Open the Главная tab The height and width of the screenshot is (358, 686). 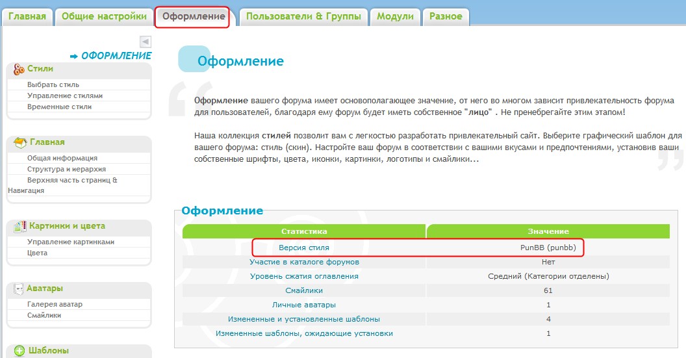point(27,17)
